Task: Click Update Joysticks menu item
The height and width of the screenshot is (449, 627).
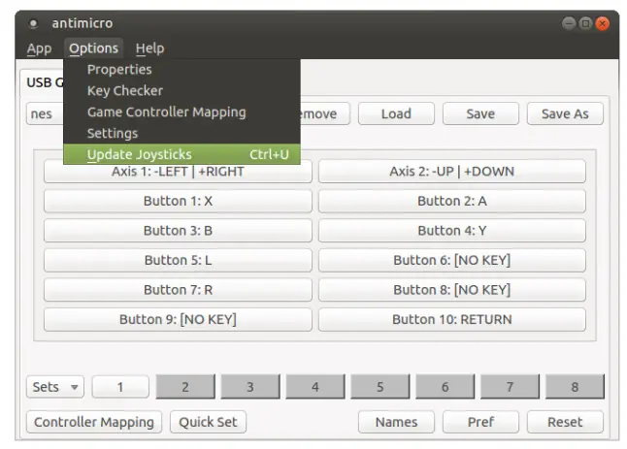Action: (x=181, y=154)
